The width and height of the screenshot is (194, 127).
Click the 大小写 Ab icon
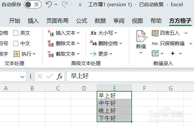[x=93, y=33]
